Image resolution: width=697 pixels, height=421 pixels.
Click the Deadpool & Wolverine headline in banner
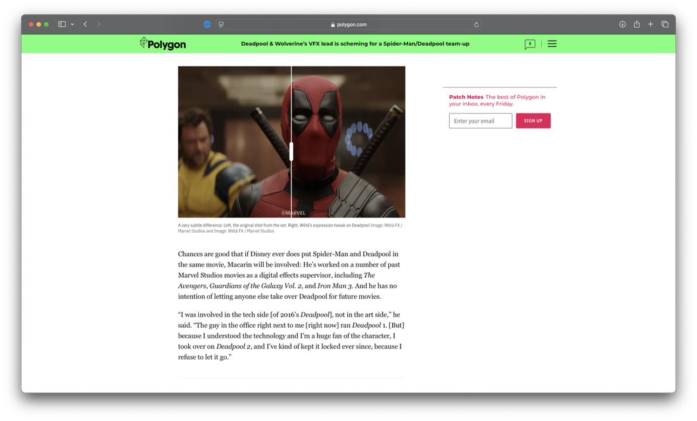(x=355, y=44)
